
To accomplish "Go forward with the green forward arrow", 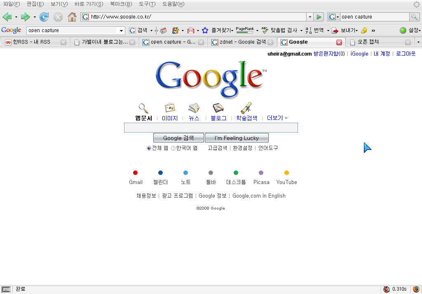I will pyautogui.click(x=25, y=17).
